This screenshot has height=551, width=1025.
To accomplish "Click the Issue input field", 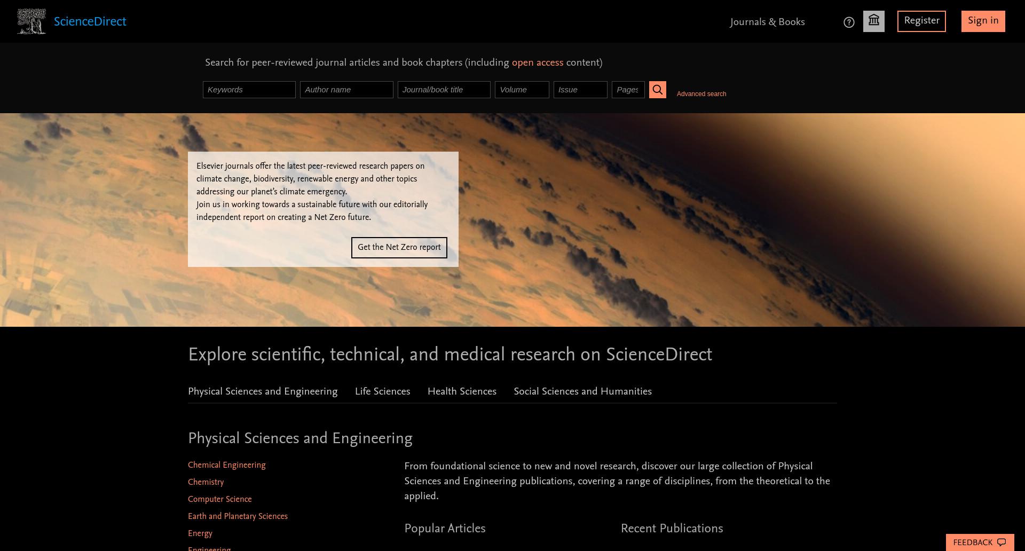I will click(580, 90).
